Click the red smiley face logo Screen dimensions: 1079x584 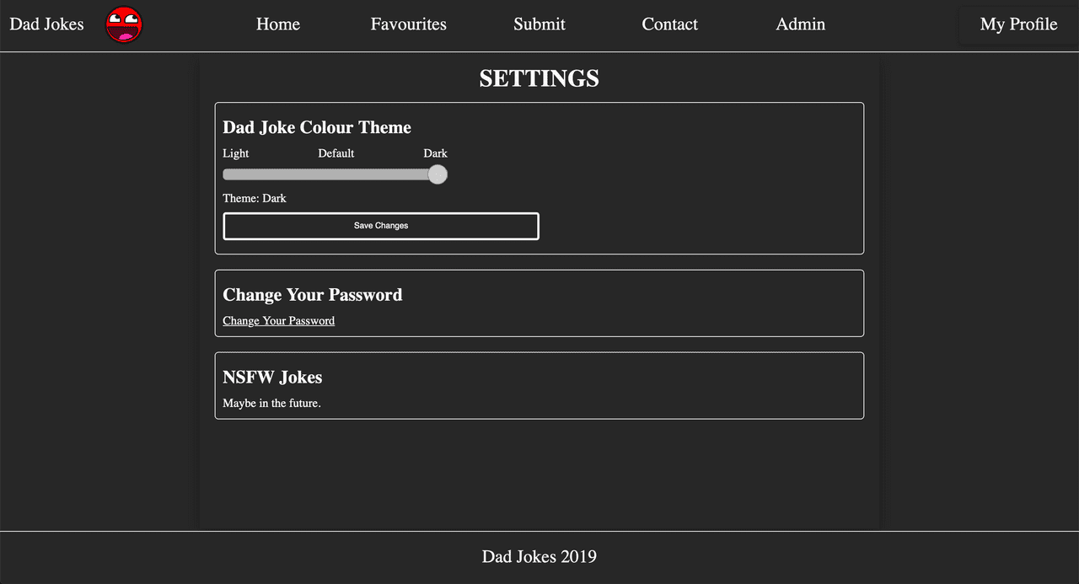coord(124,24)
